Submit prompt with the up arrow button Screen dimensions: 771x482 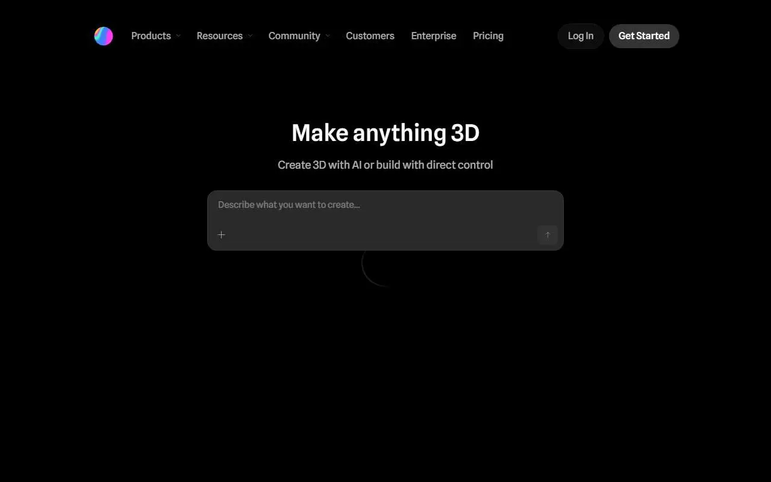click(548, 235)
